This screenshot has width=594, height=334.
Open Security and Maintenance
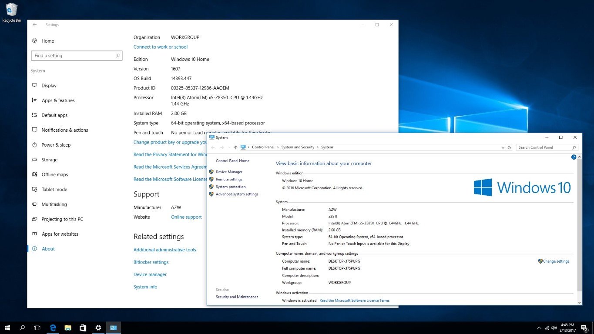point(237,297)
